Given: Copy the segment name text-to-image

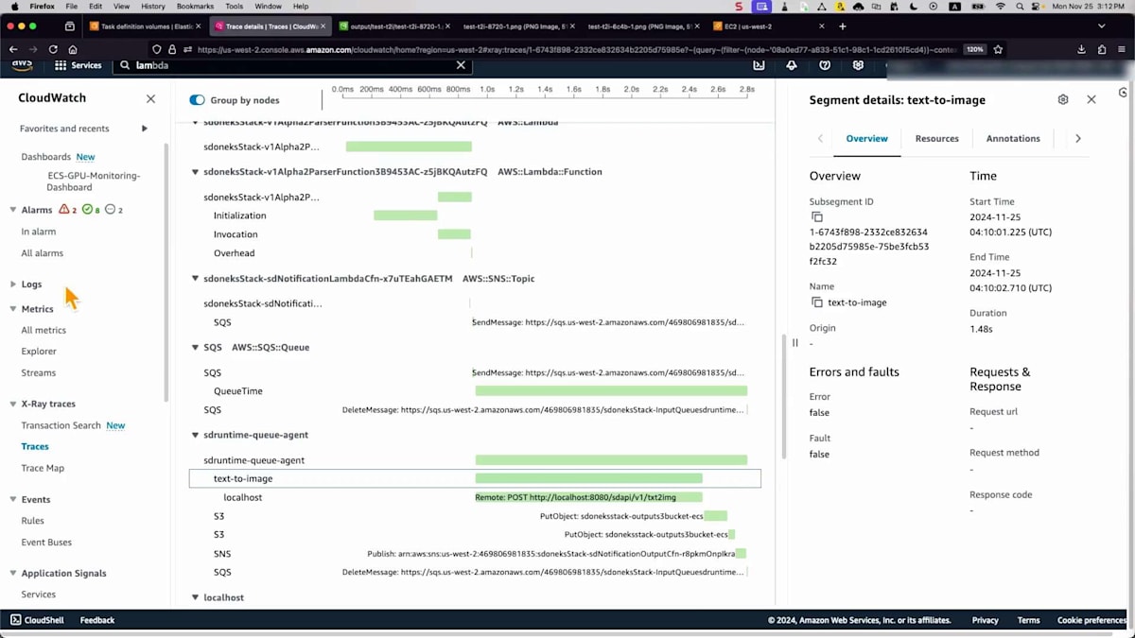Looking at the screenshot, I should [817, 302].
